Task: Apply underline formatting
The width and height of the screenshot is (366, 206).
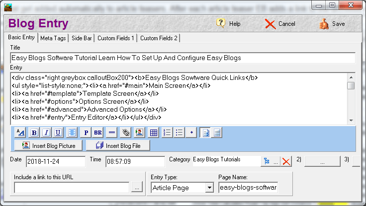Action: tap(58, 133)
